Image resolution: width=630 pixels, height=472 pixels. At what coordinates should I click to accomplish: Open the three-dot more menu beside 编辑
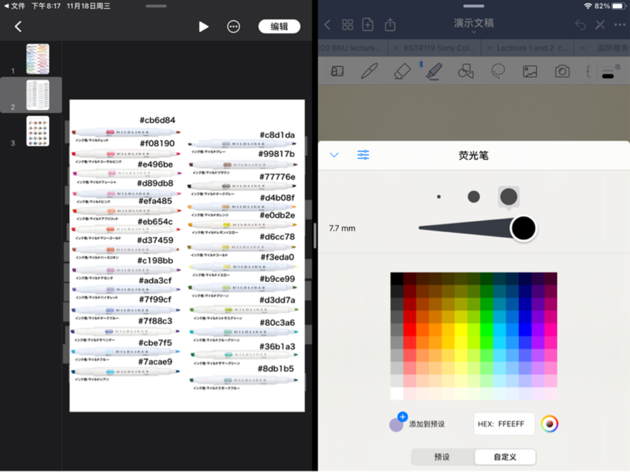click(x=234, y=27)
